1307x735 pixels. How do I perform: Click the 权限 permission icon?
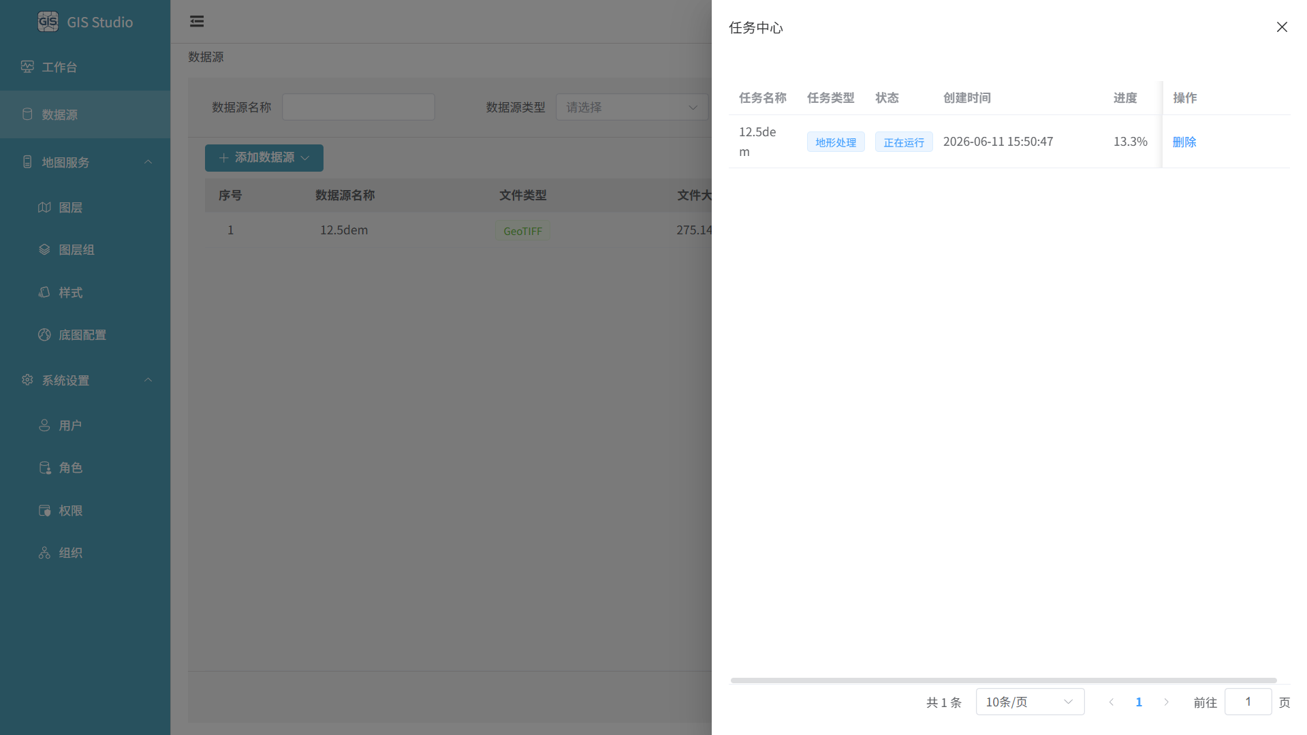tap(44, 510)
